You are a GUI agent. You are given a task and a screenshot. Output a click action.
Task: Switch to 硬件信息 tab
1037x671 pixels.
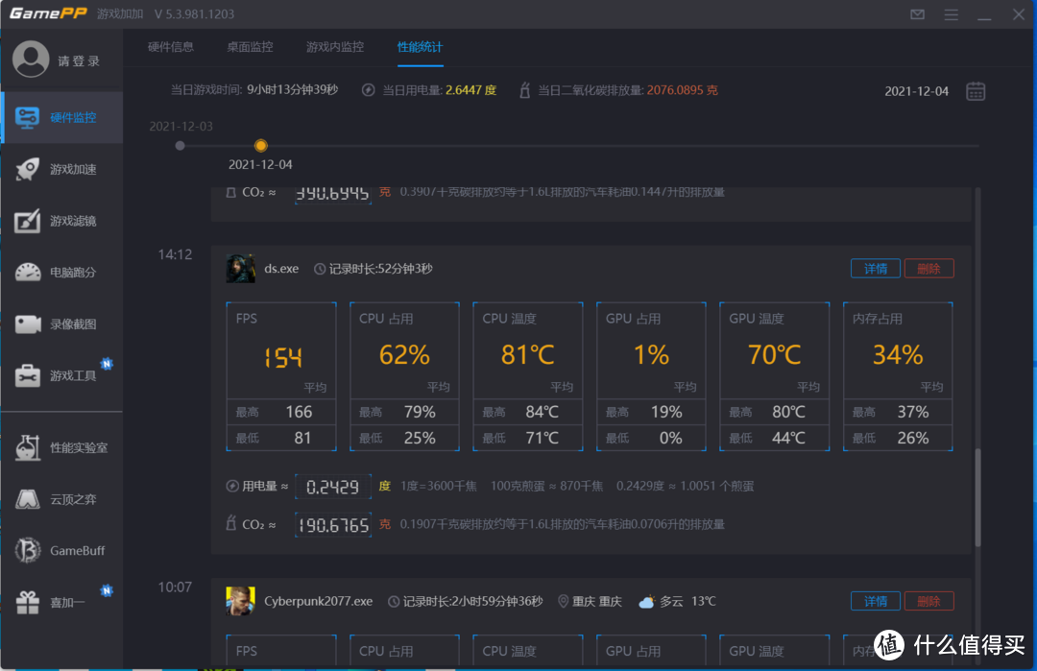(x=171, y=47)
